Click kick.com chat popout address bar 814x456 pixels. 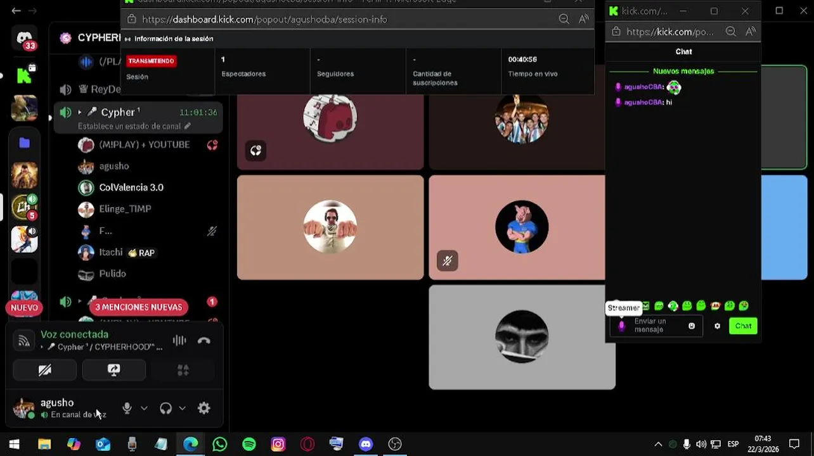669,32
